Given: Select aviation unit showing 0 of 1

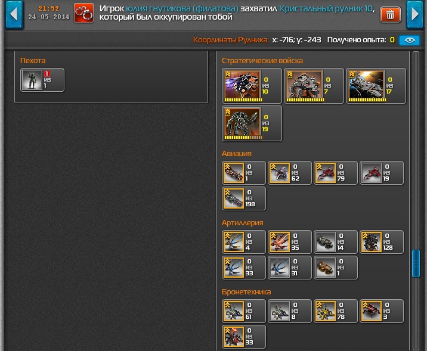Looking at the screenshot, I should [x=244, y=173].
